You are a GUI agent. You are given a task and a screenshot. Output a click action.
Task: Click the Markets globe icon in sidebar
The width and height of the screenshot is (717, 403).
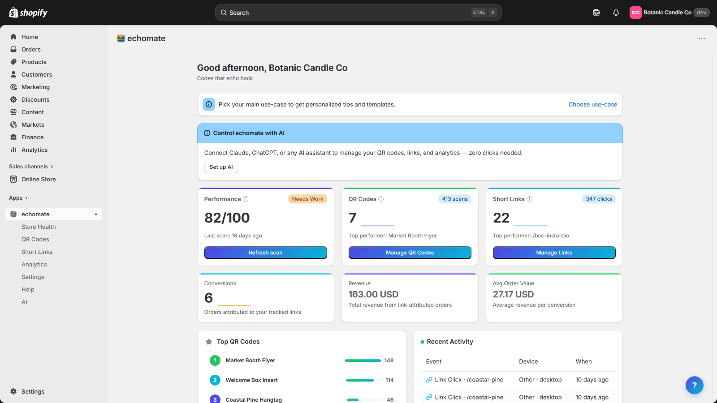(x=13, y=124)
